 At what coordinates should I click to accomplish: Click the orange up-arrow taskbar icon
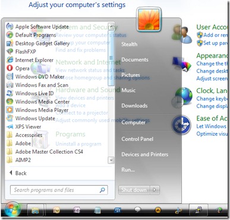tap(158, 210)
